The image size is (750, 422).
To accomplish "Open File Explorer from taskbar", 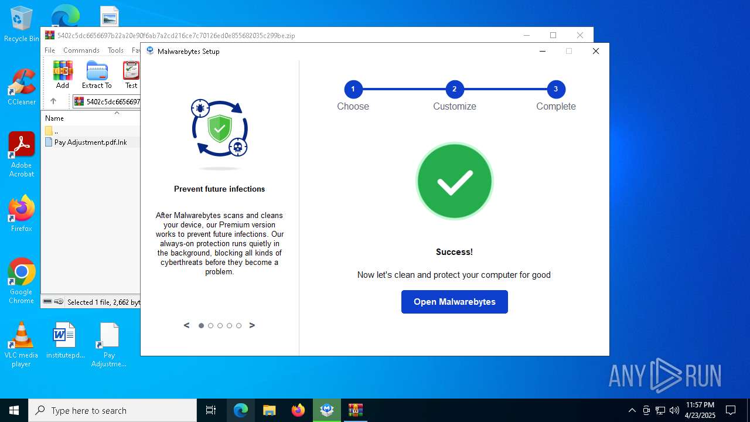I will tap(270, 410).
